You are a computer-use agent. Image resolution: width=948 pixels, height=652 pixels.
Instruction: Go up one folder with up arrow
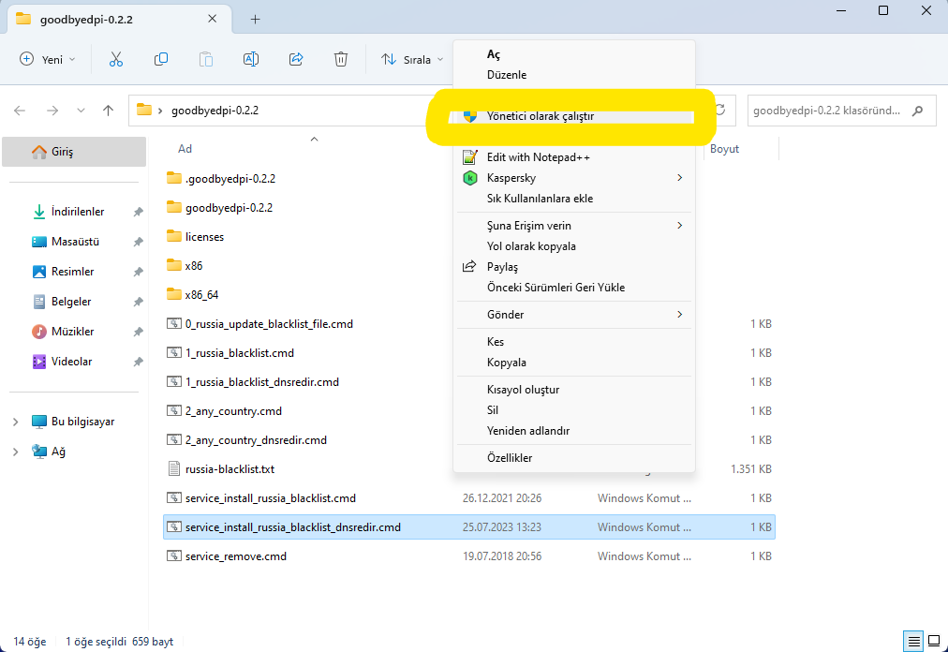tap(109, 111)
